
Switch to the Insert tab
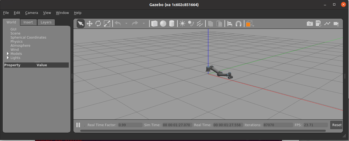[x=28, y=22]
